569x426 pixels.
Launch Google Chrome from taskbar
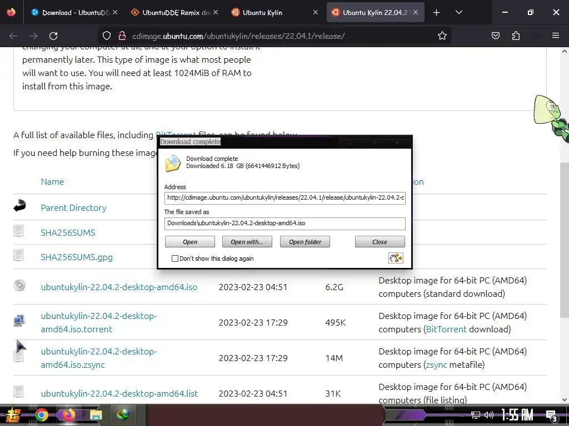pyautogui.click(x=41, y=415)
